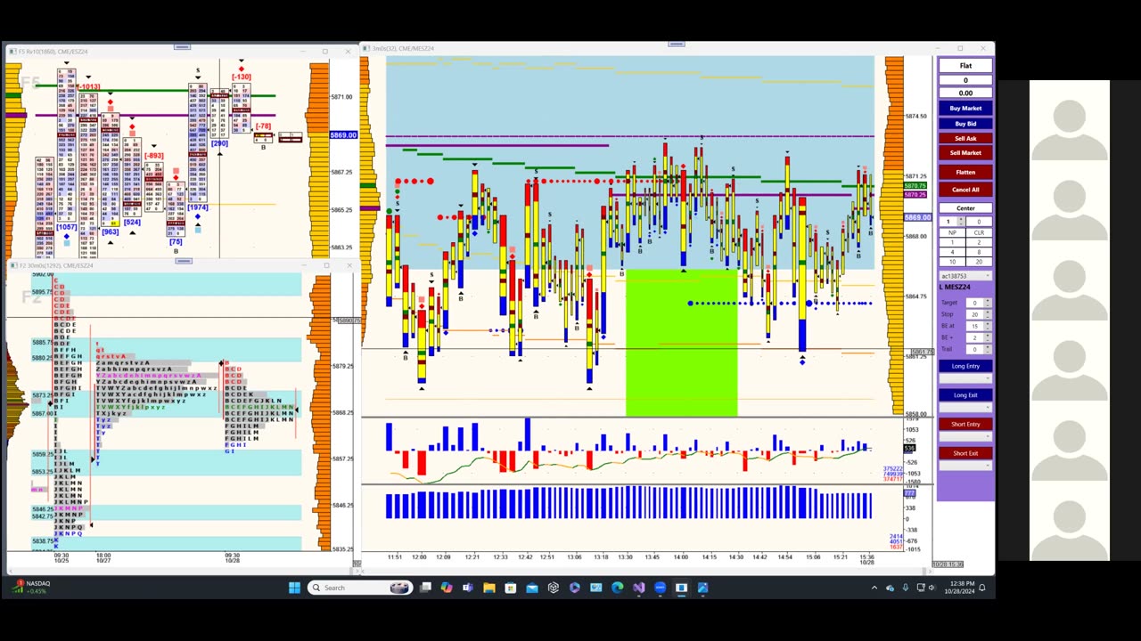Click the Buy Bid button
The height and width of the screenshot is (641, 1141).
pos(965,124)
